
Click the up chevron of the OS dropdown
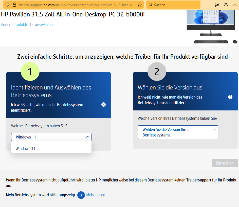pyautogui.click(x=88, y=137)
